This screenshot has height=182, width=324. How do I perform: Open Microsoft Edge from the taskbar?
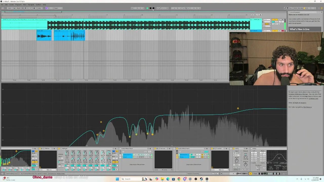[168, 179]
